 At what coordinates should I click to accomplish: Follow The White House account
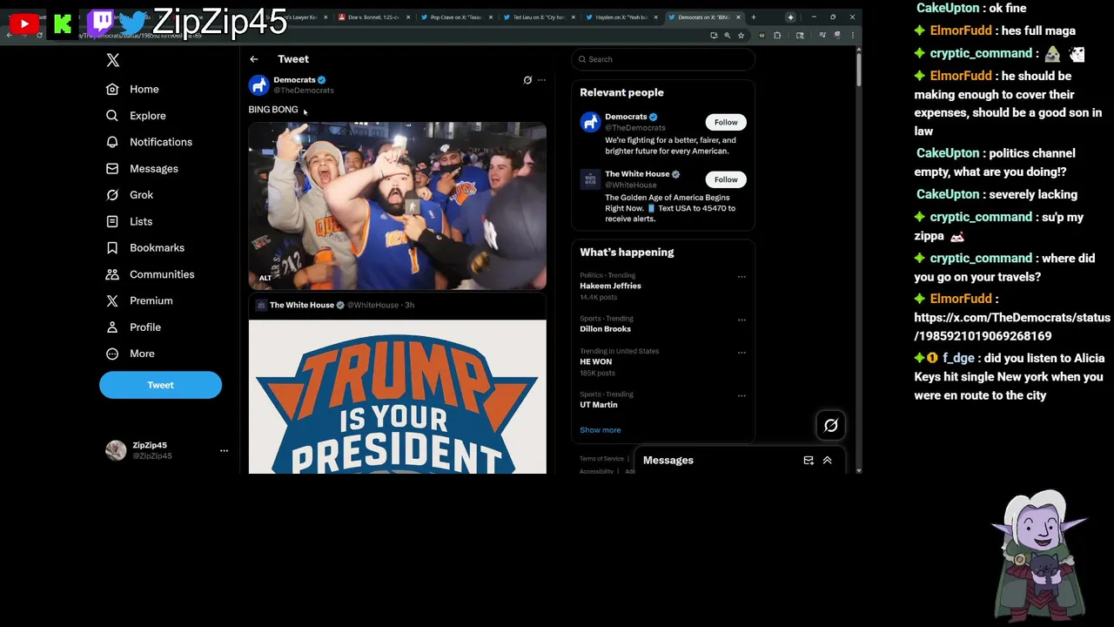point(726,179)
